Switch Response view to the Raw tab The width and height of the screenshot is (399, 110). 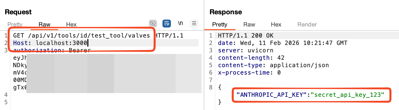[x=249, y=25]
